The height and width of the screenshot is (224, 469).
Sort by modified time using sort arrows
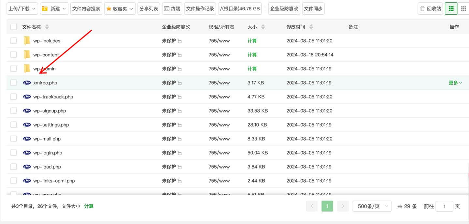pos(311,27)
